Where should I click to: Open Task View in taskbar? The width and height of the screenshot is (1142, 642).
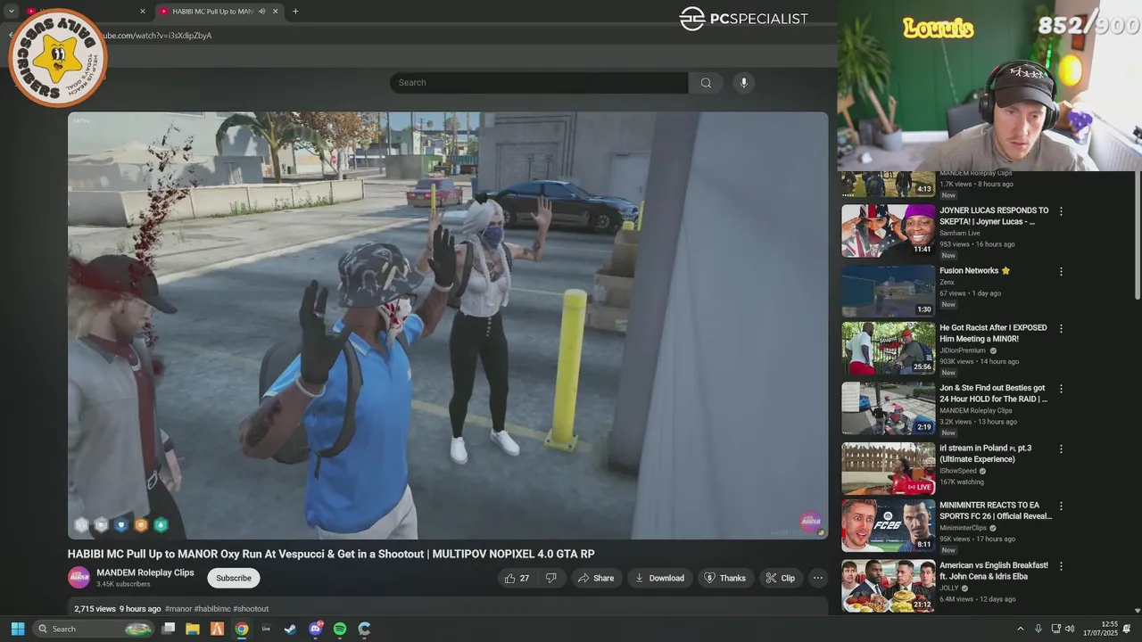(x=169, y=629)
